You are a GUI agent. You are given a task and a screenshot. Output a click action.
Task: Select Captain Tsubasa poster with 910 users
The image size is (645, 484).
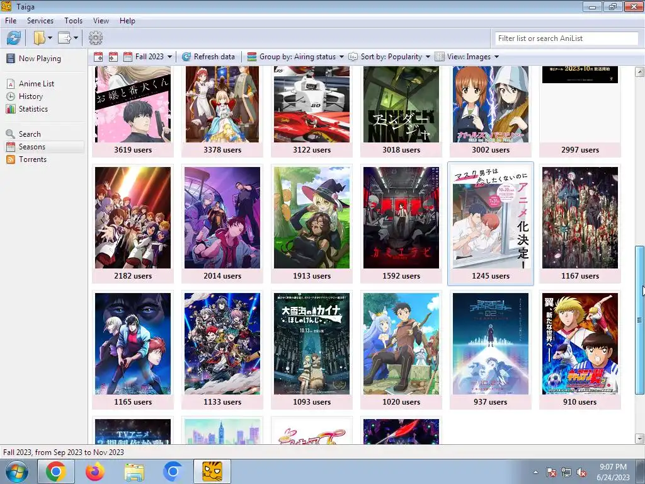(580, 349)
